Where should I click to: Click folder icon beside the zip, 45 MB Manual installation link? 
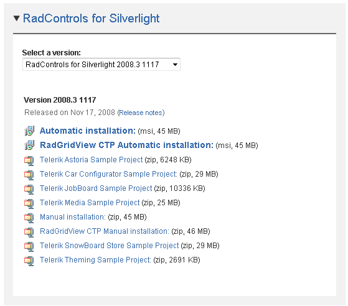coord(29,218)
